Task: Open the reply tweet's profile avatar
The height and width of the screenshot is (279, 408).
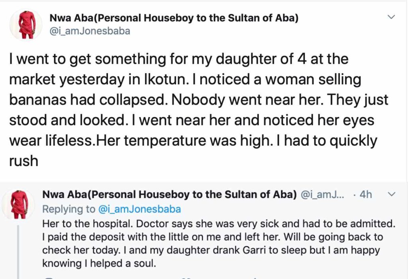Action: (18, 205)
